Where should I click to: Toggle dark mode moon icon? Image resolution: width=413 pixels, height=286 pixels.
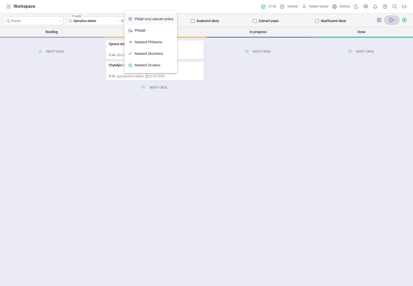(356, 6)
